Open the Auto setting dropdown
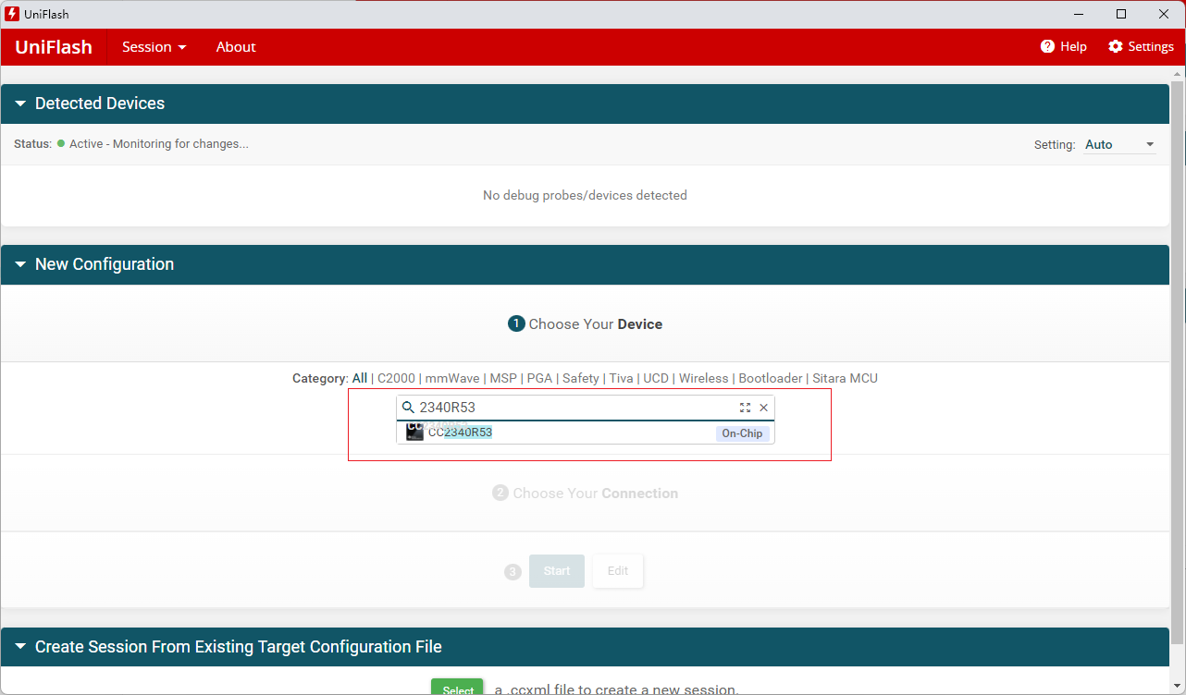 click(x=1119, y=144)
